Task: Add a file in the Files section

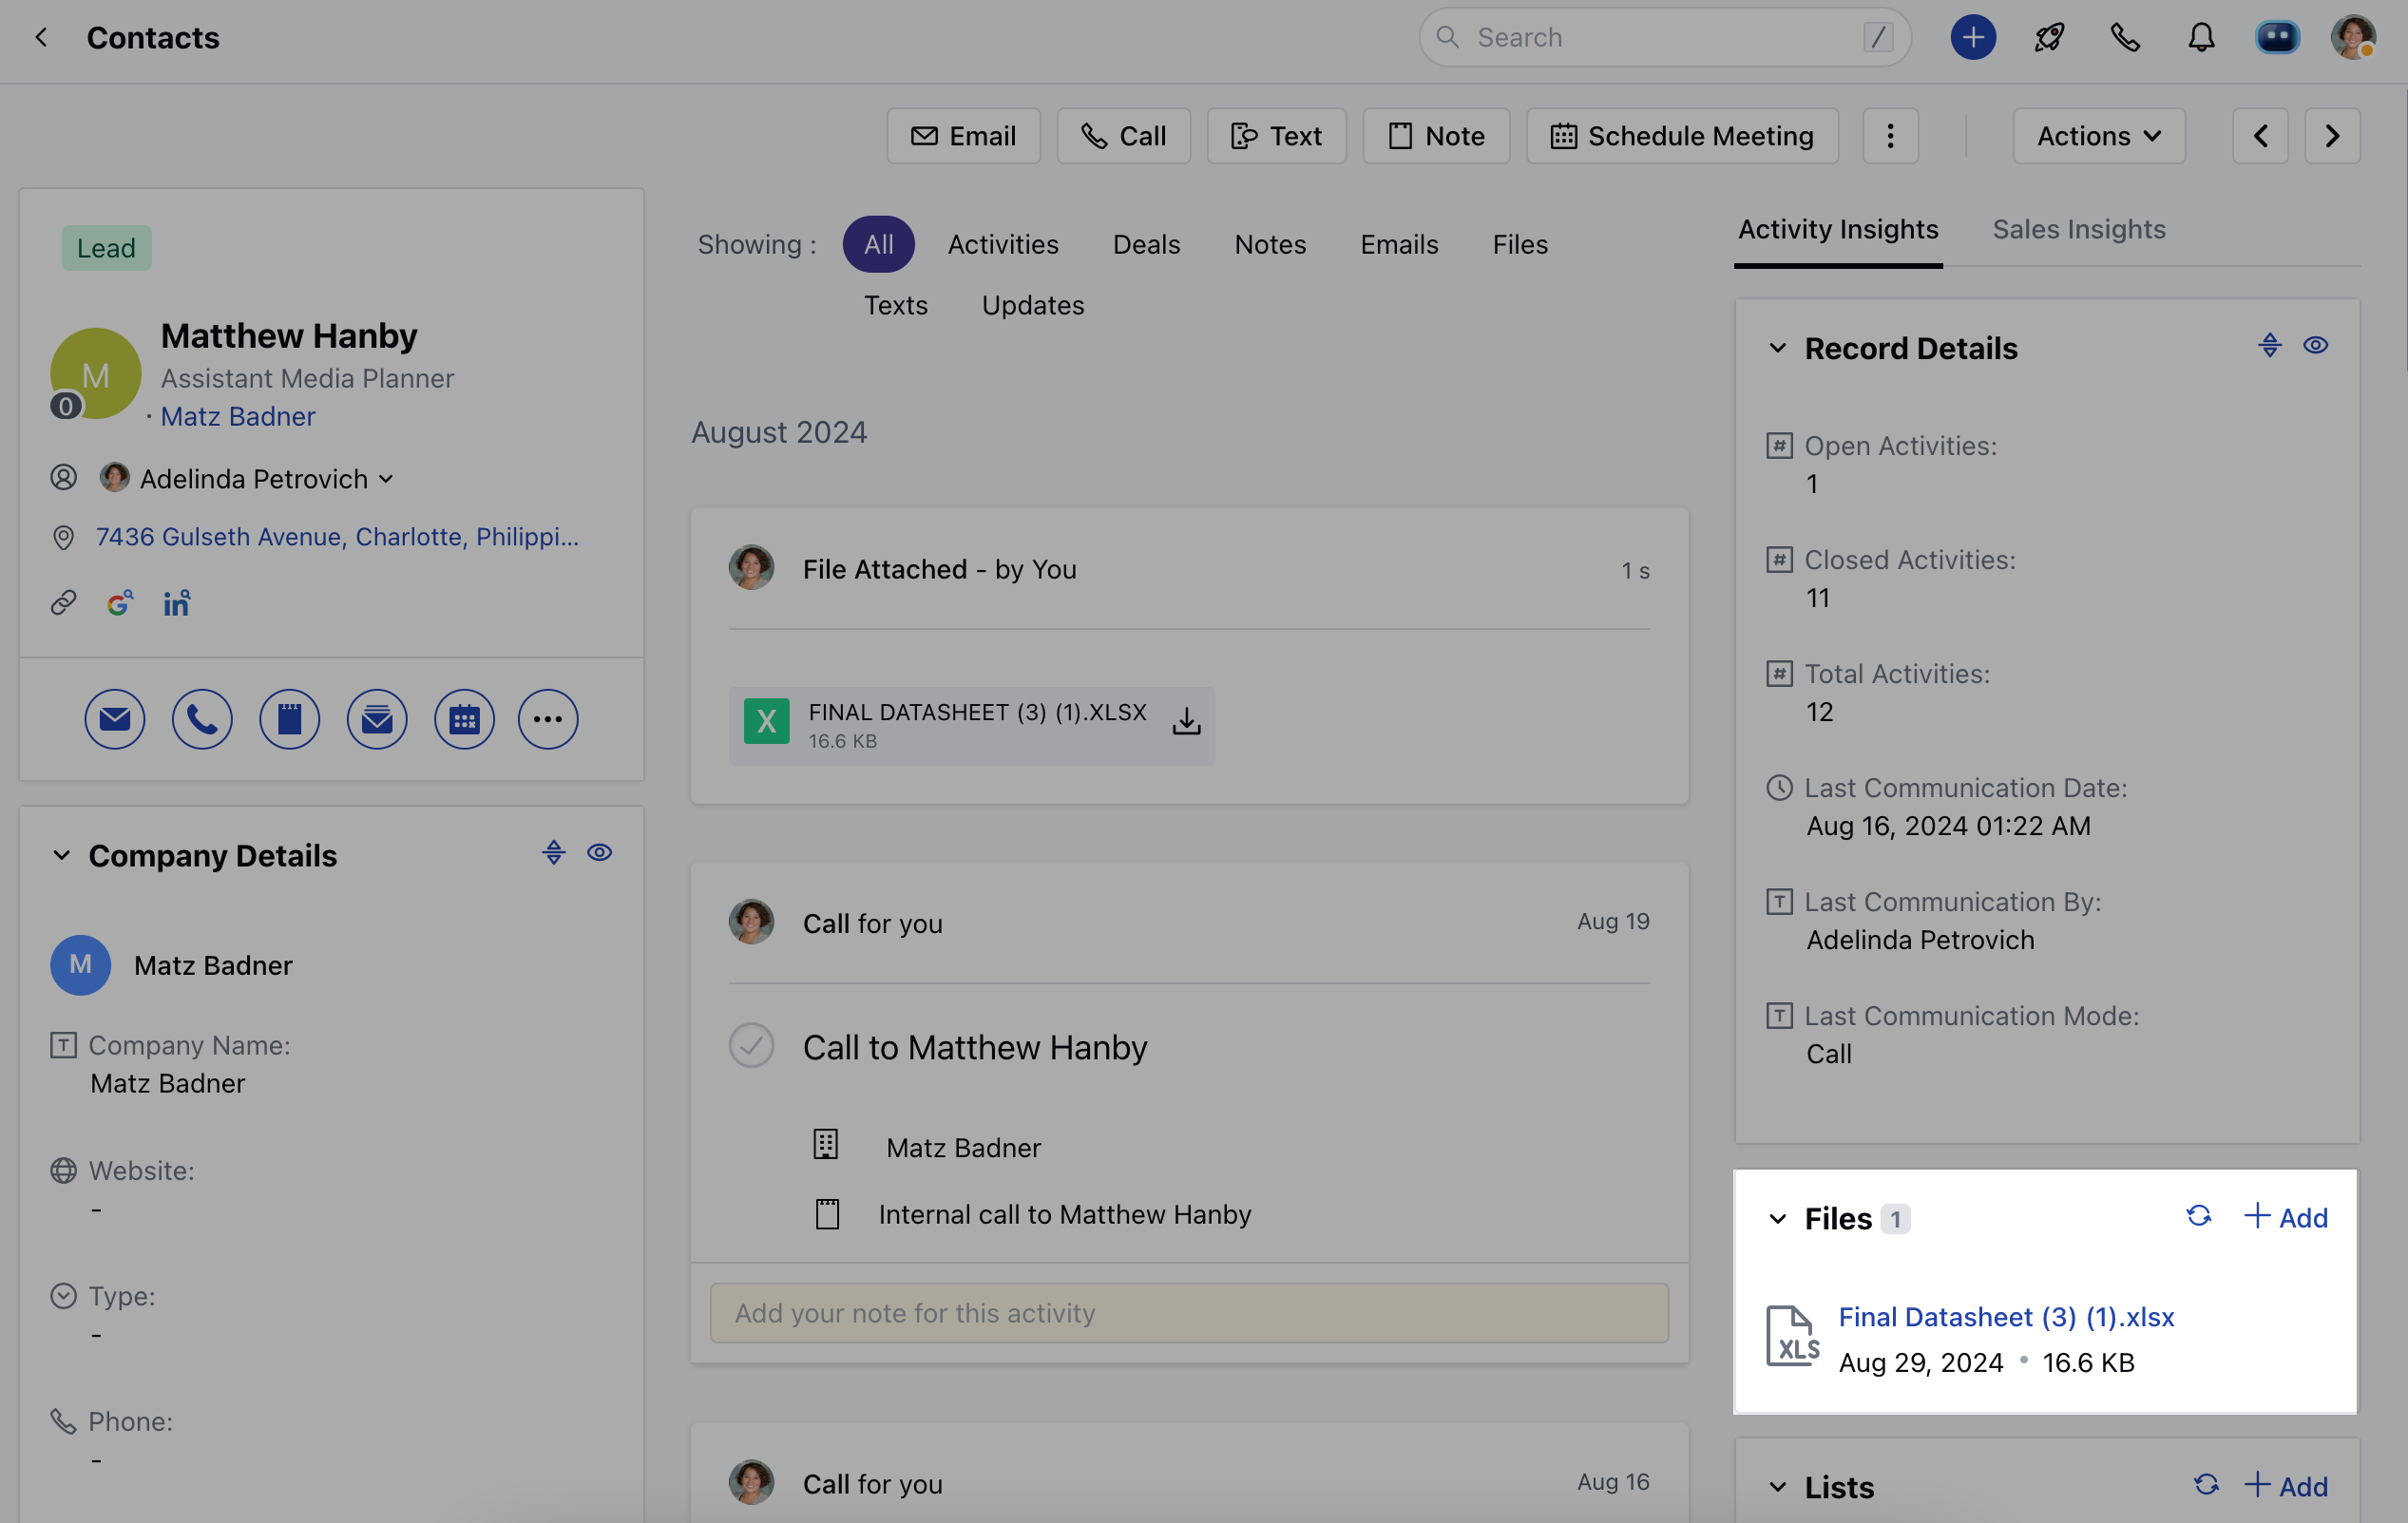Action: click(x=2286, y=1217)
